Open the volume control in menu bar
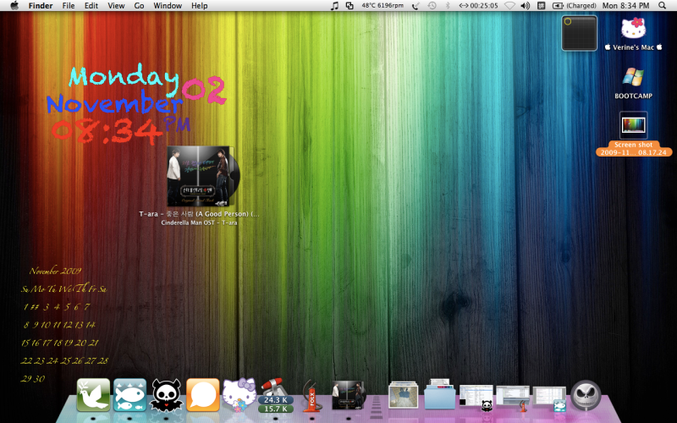Viewport: 677px width, 423px height. click(x=525, y=6)
